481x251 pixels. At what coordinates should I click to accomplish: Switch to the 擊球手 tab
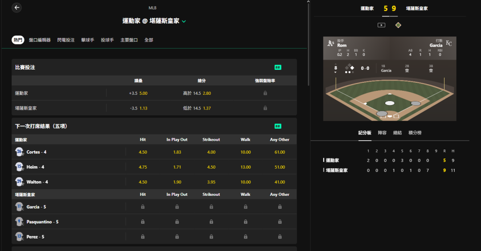[x=87, y=40]
